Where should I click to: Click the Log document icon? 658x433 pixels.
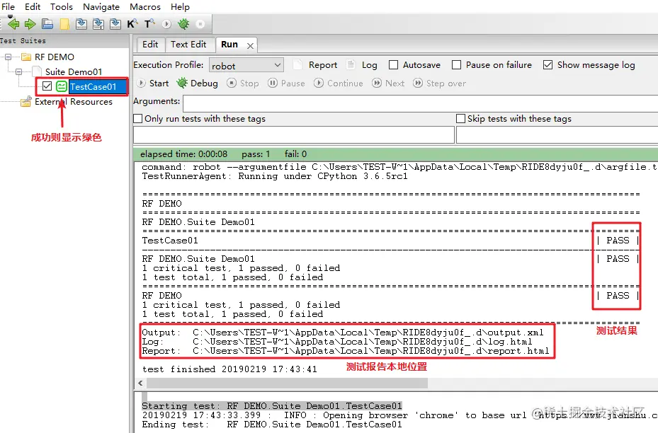pyautogui.click(x=351, y=64)
